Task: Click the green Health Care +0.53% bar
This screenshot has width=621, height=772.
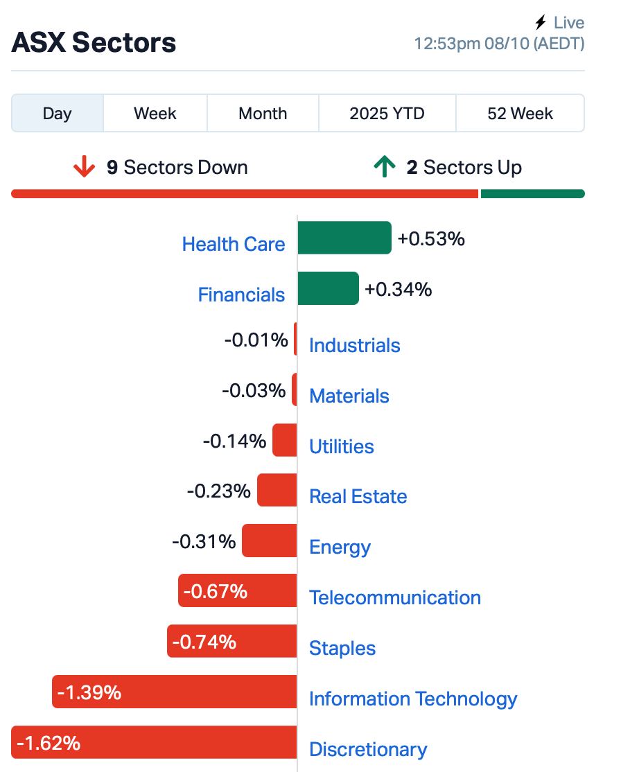Action: pos(344,238)
